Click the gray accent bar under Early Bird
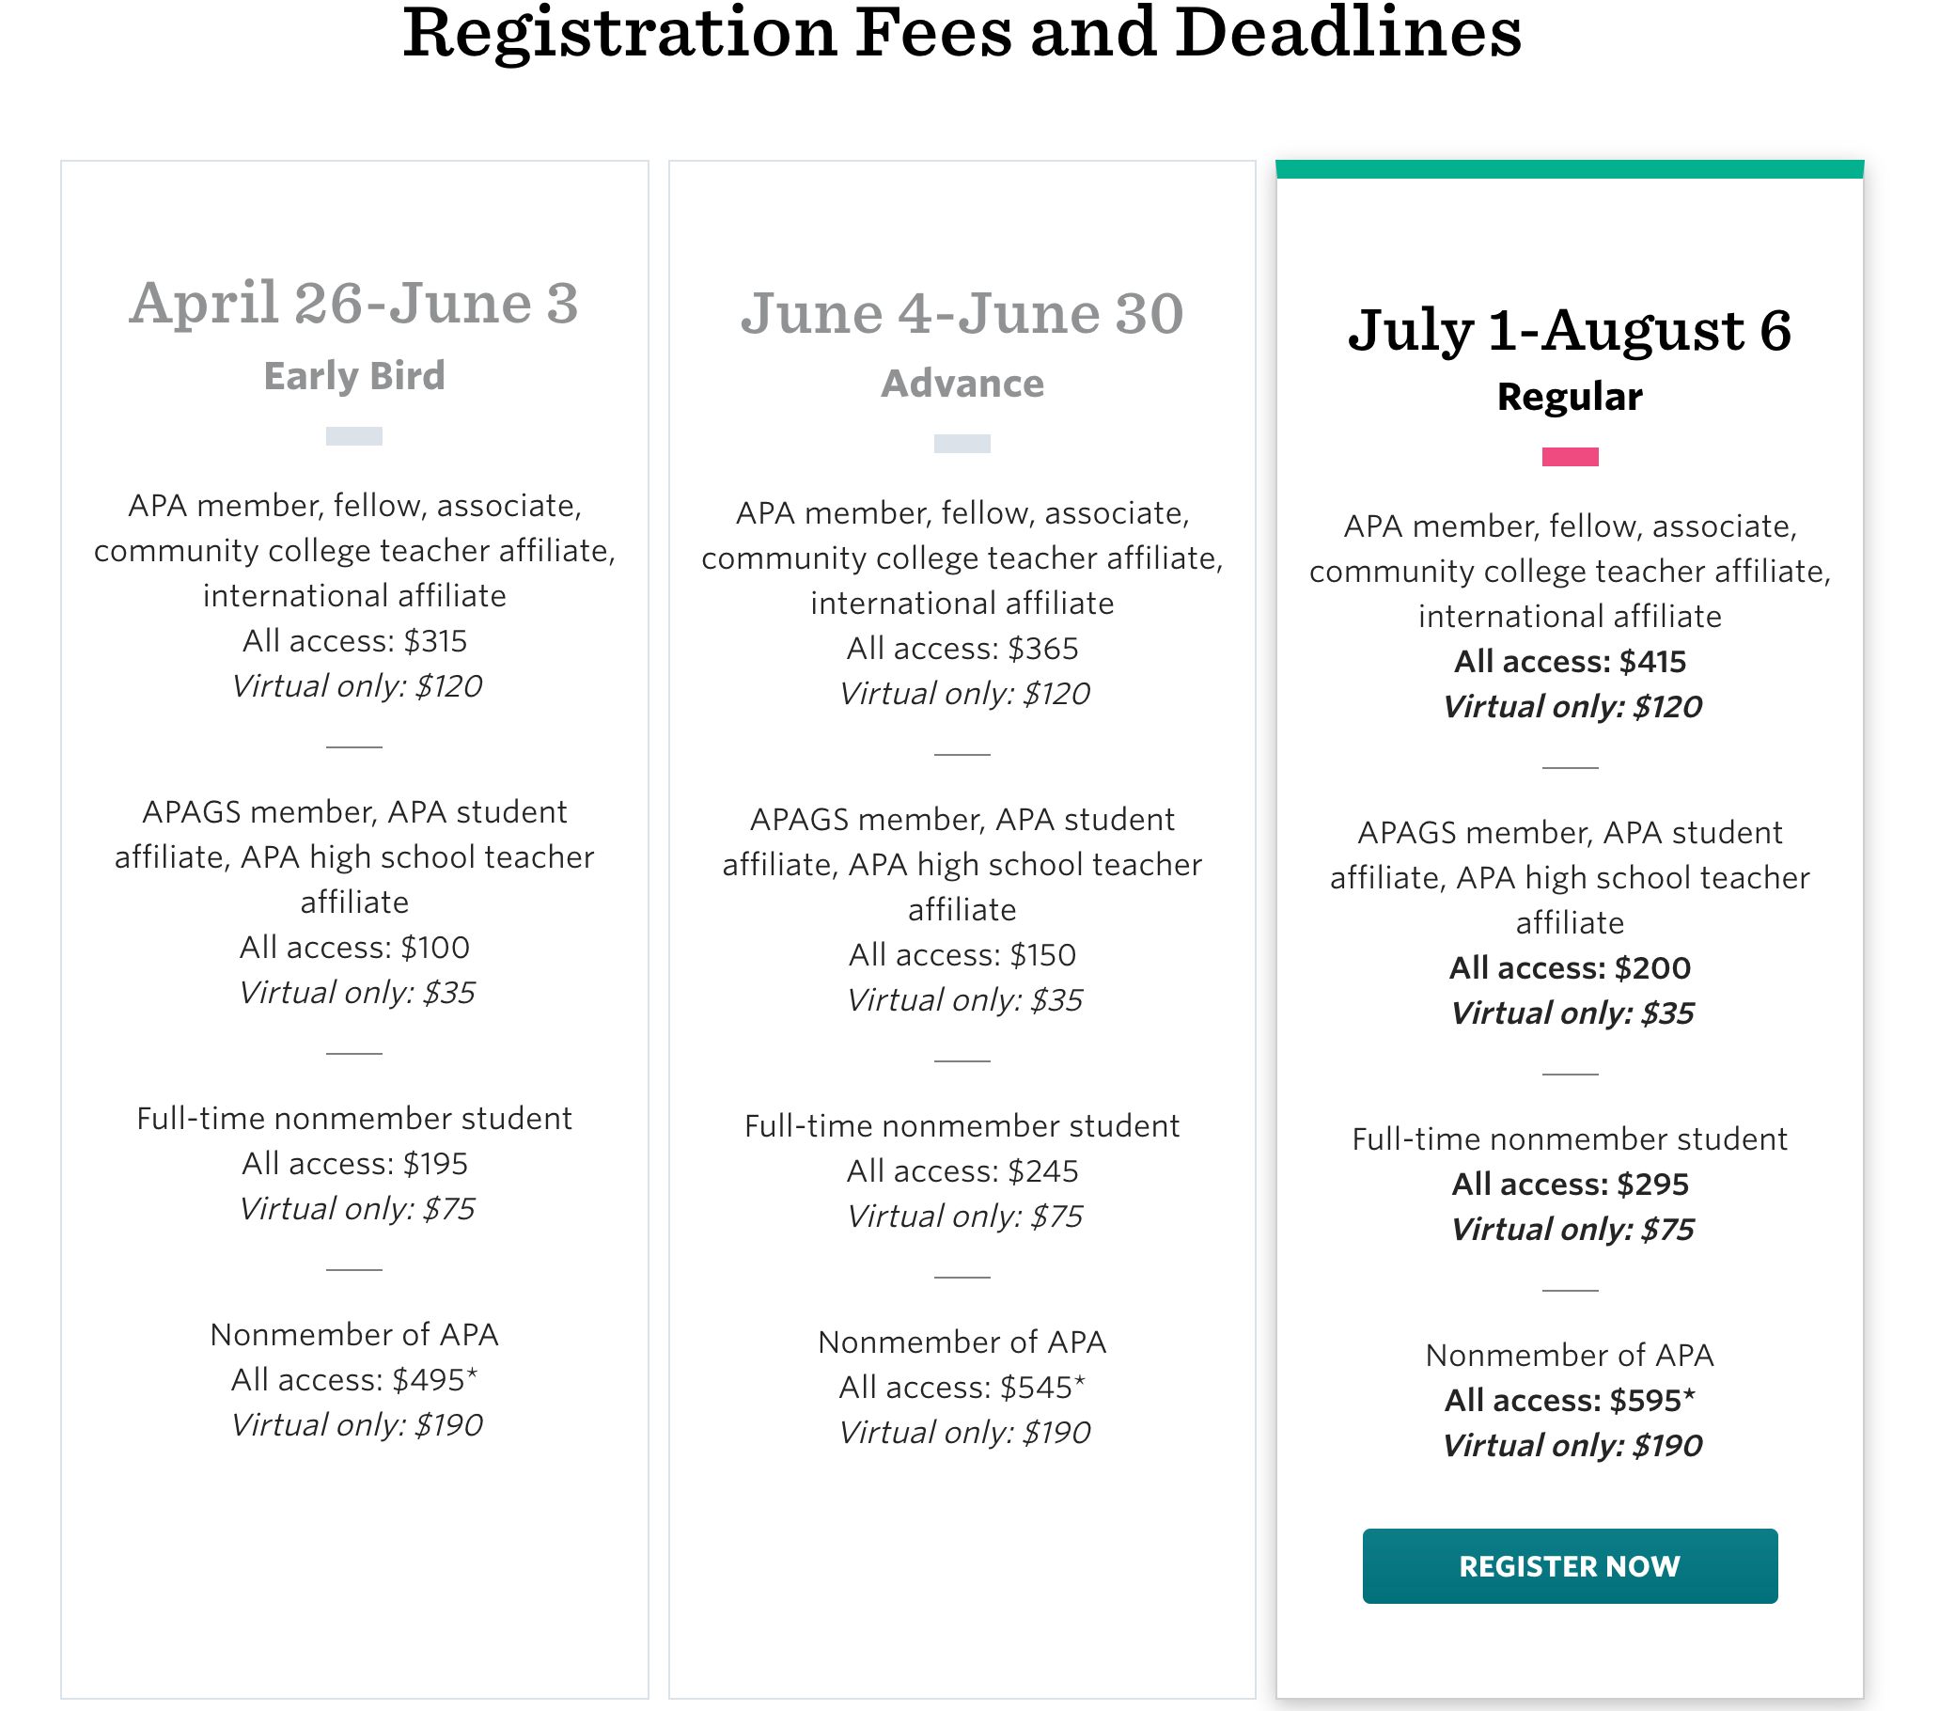This screenshot has width=1955, height=1711. click(x=354, y=436)
